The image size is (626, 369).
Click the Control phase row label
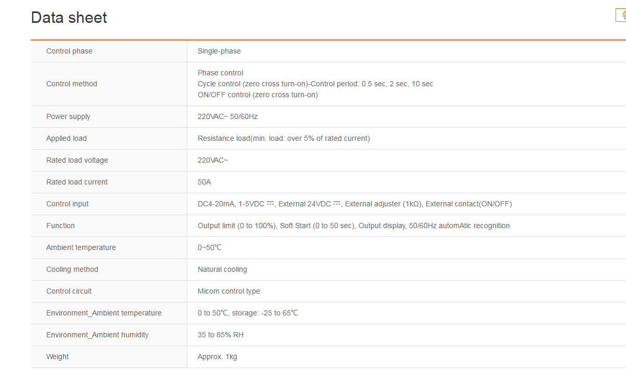(69, 51)
